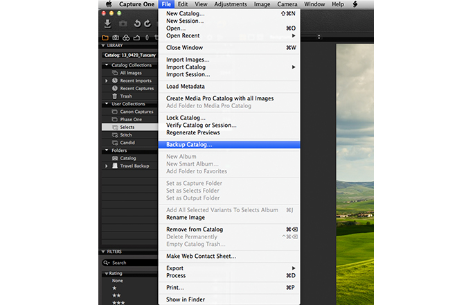Choose Load Metadata menu entry
The height and width of the screenshot is (305, 457).
(x=229, y=87)
